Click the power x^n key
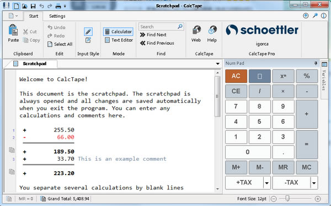Image resolution: width=331 pixels, height=206 pixels. [x=283, y=76]
